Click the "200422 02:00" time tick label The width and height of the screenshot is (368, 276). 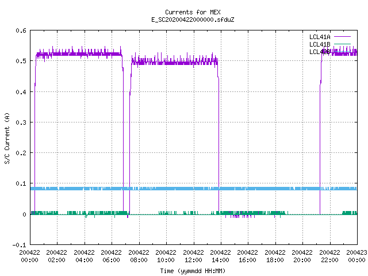click(x=56, y=256)
